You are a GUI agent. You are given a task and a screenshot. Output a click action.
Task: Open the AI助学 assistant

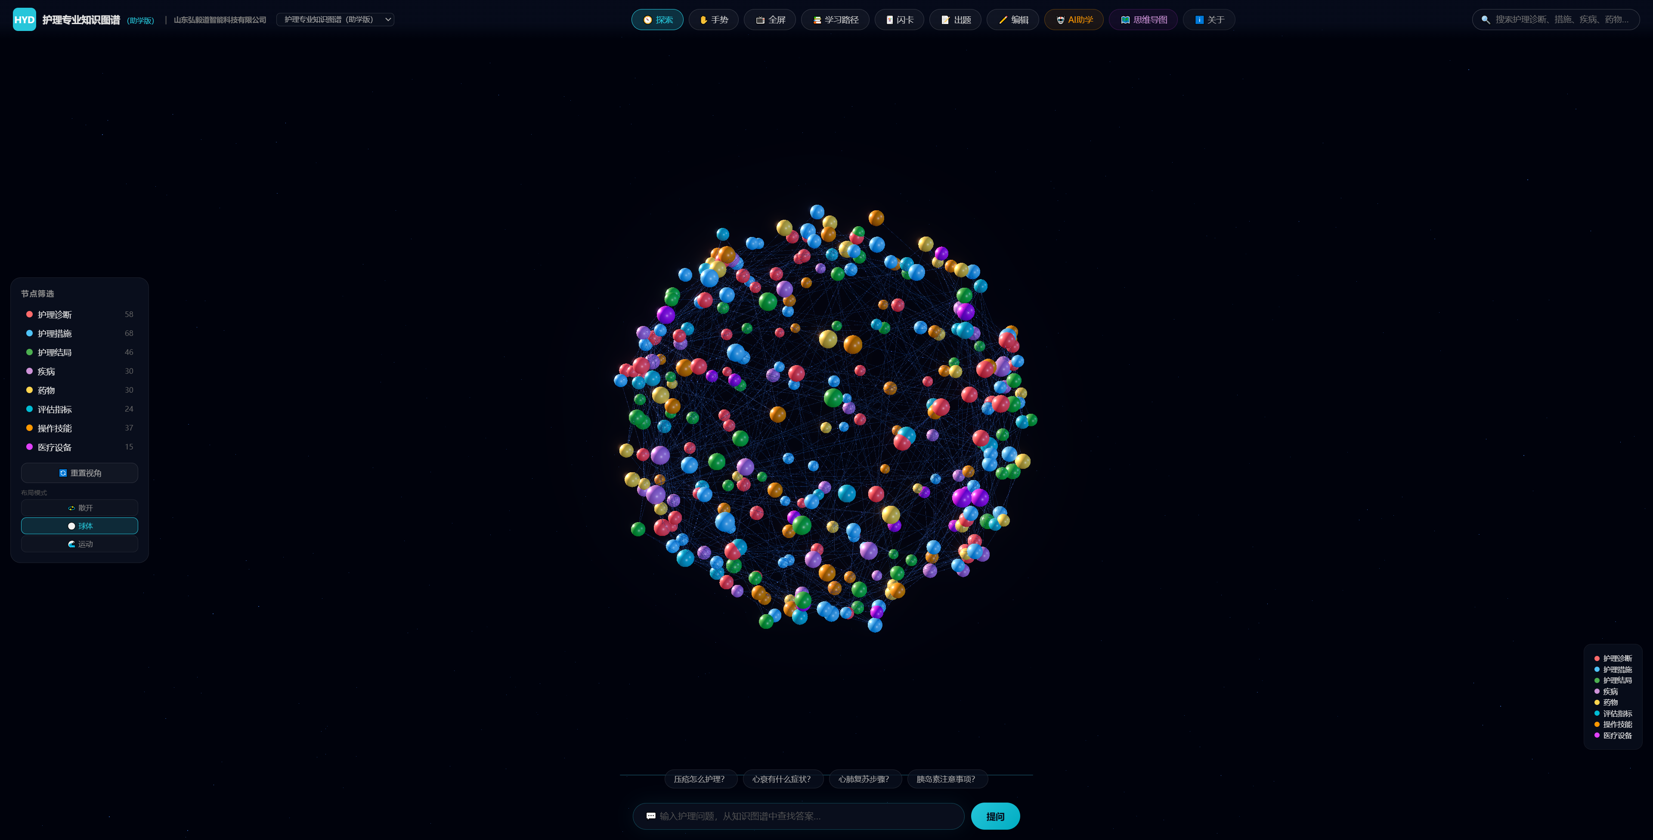pos(1074,20)
